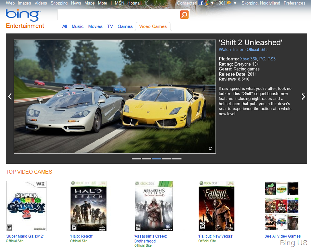Open the dropdown arrow beside Connected icons
Viewport: 311px width, 248px height.
[x=212, y=3]
